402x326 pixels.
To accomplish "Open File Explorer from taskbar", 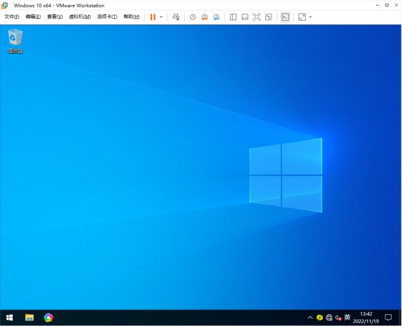I will (x=29, y=317).
